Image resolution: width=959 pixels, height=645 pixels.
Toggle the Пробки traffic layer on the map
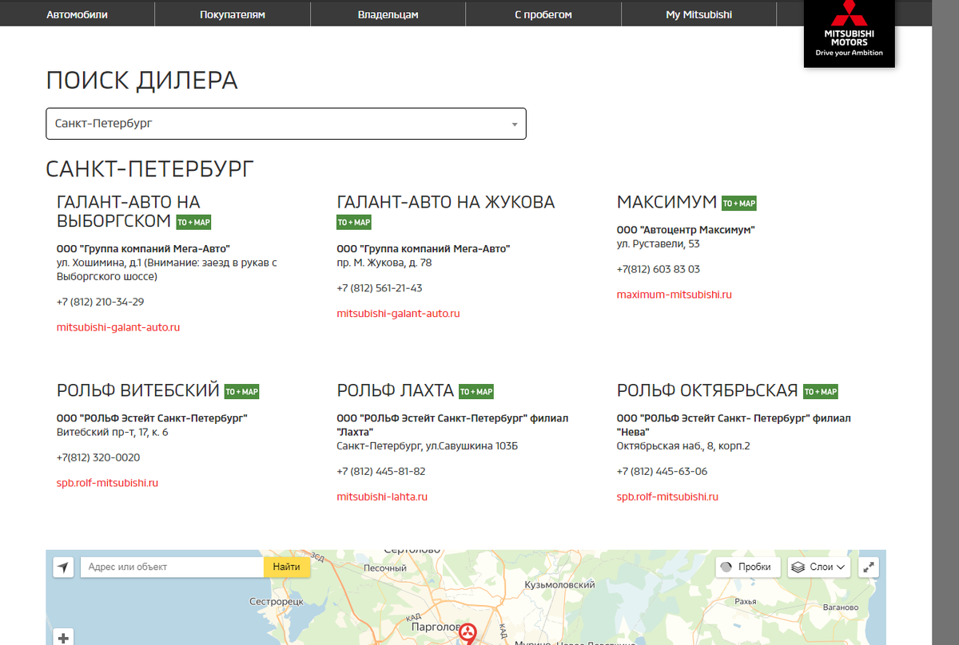pyautogui.click(x=747, y=567)
